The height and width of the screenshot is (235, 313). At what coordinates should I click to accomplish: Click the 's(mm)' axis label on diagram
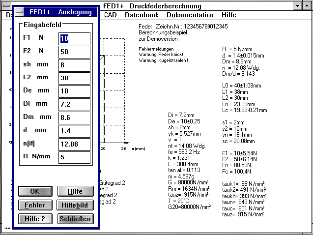coord(139,149)
